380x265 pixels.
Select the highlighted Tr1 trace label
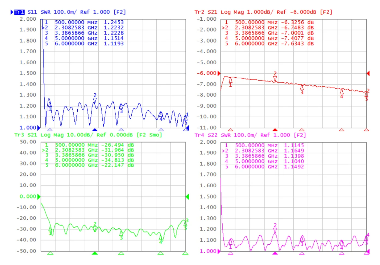tap(19, 12)
